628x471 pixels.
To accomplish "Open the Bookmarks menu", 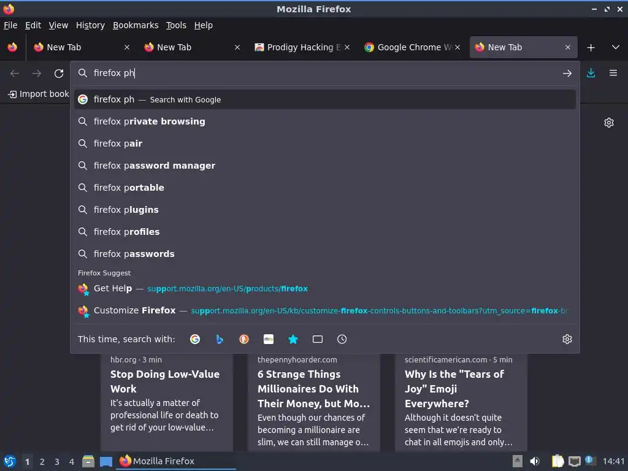I will pyautogui.click(x=136, y=25).
